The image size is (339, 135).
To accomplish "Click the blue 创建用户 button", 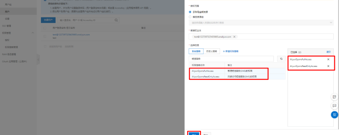I will (48, 20).
